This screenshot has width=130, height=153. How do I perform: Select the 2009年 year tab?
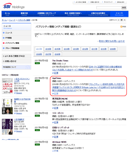click(113, 49)
